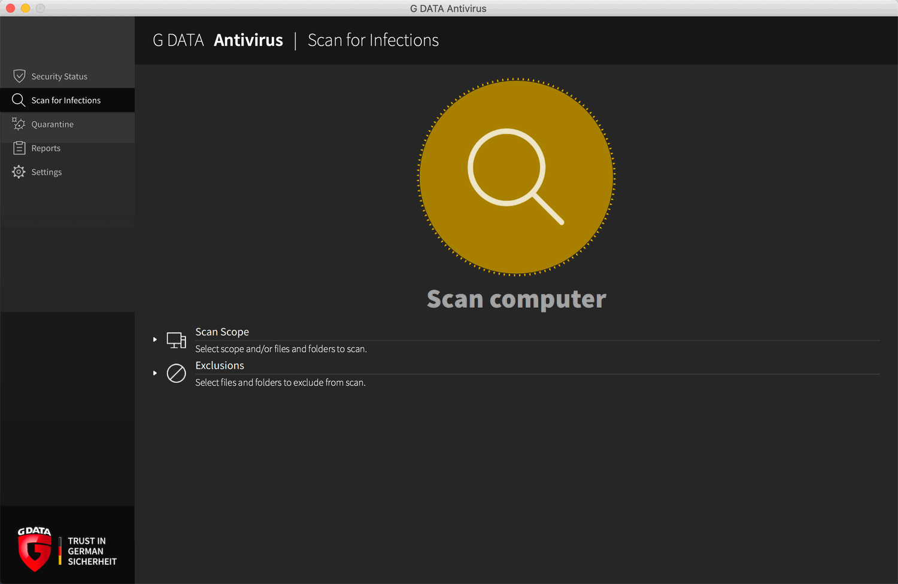Click the Exclusions crossed-circle icon
The height and width of the screenshot is (584, 898).
point(176,374)
